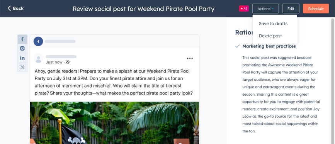Click the orange Schedule button
Screen dimensions: 335x144
pos(316,8)
